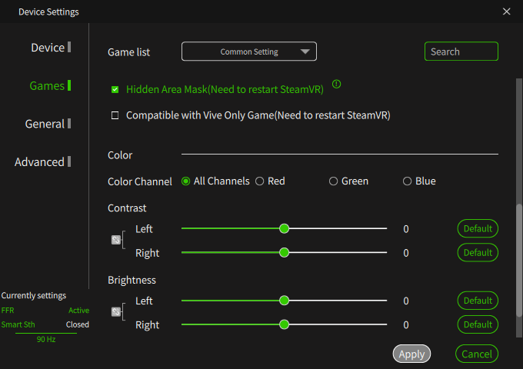Select the Green color channel
Viewport: 523px width, 369px height.
(333, 181)
